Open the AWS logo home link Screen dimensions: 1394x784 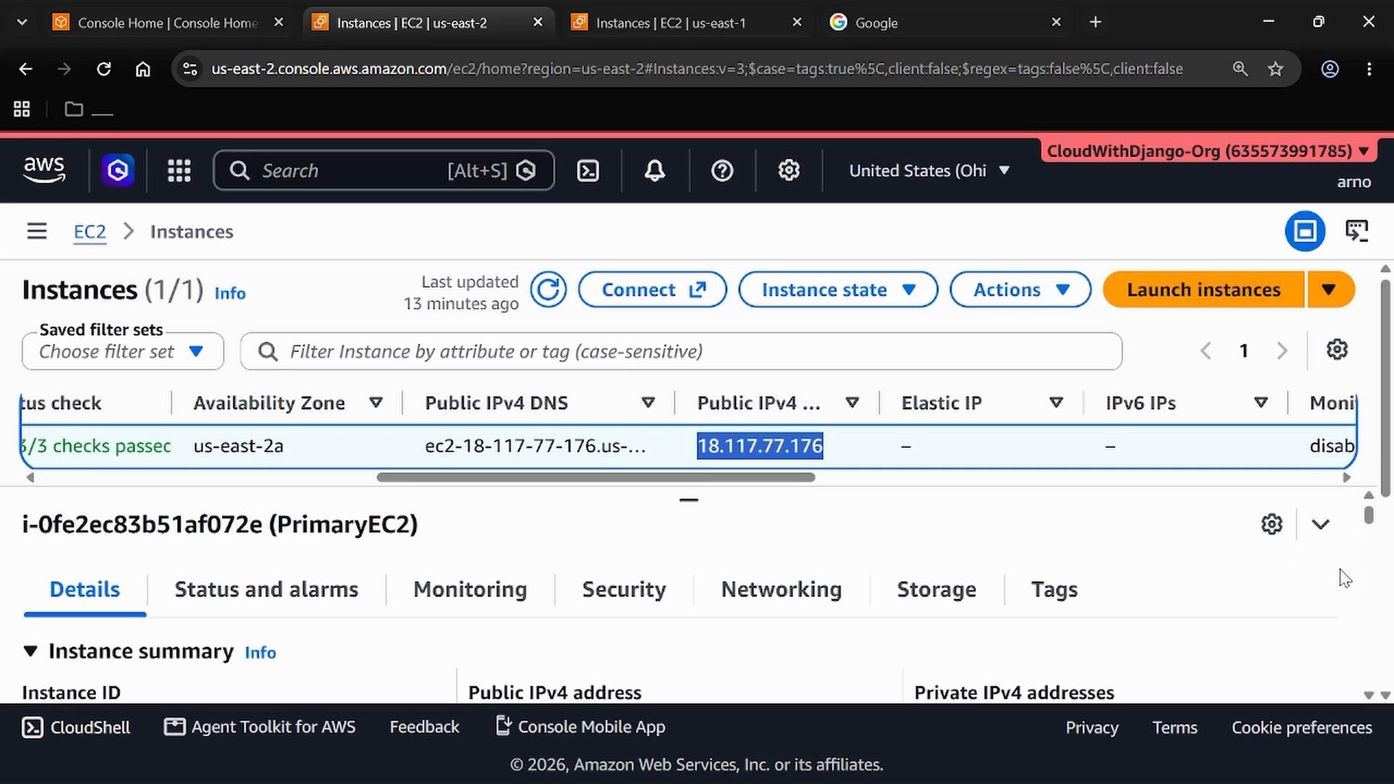(x=44, y=170)
